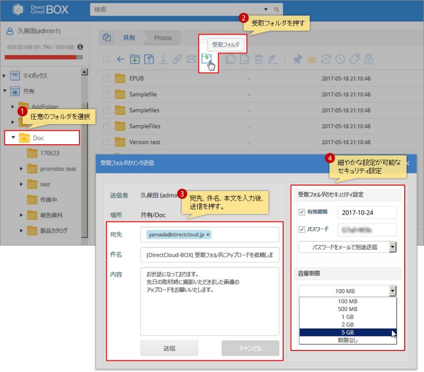Select the 5 GB capacity option
Screen dimensions: 424x372
click(347, 332)
